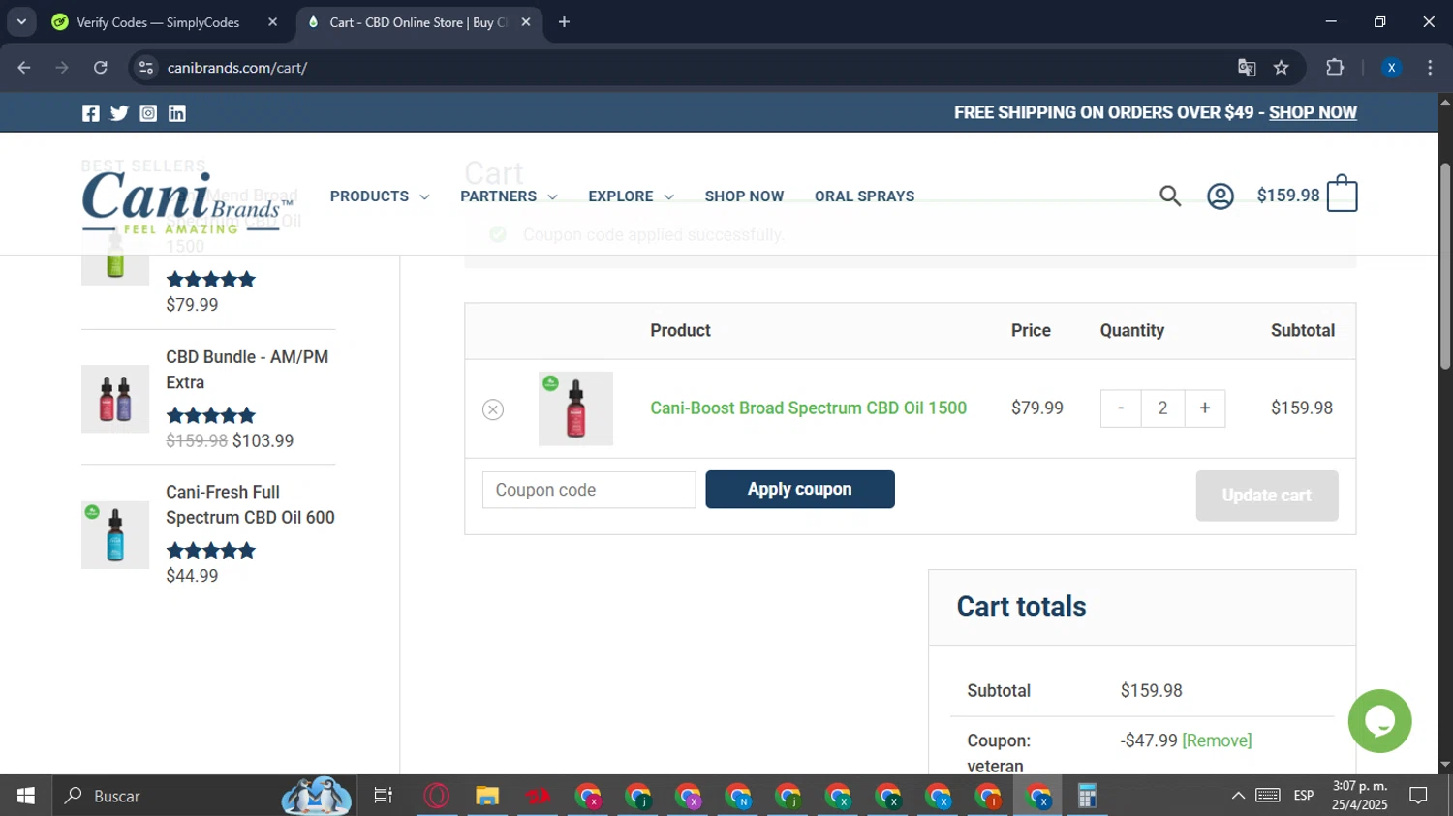Open the Instagram social icon
The image size is (1453, 816).
click(148, 113)
